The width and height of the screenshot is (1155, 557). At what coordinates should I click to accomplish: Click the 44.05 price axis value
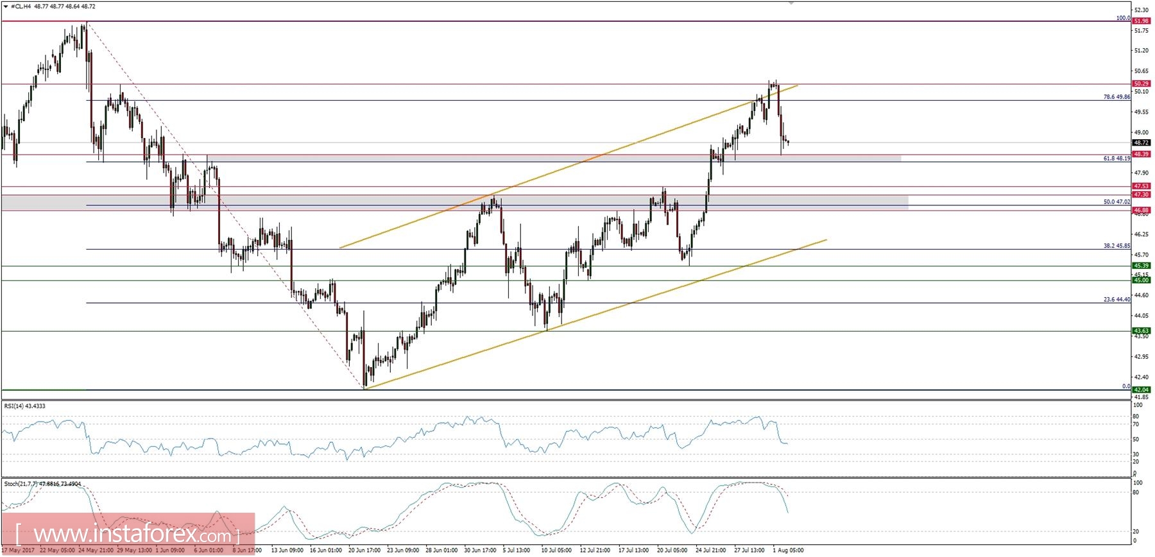point(1142,316)
